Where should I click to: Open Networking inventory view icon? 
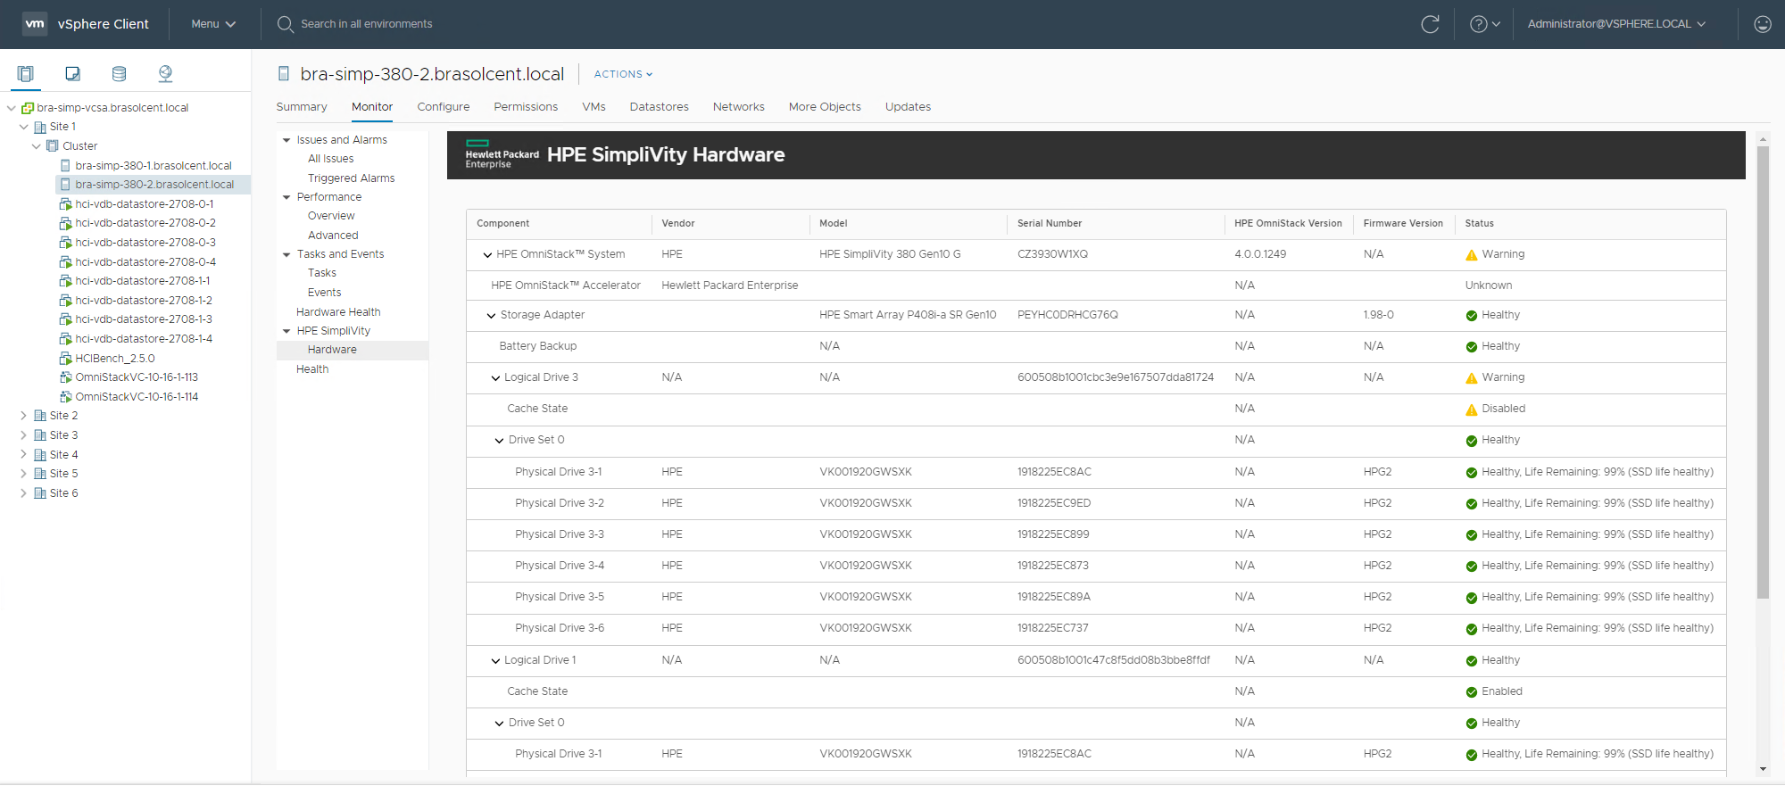tap(165, 73)
